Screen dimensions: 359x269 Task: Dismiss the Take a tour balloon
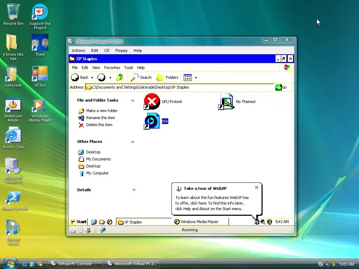[x=256, y=188]
